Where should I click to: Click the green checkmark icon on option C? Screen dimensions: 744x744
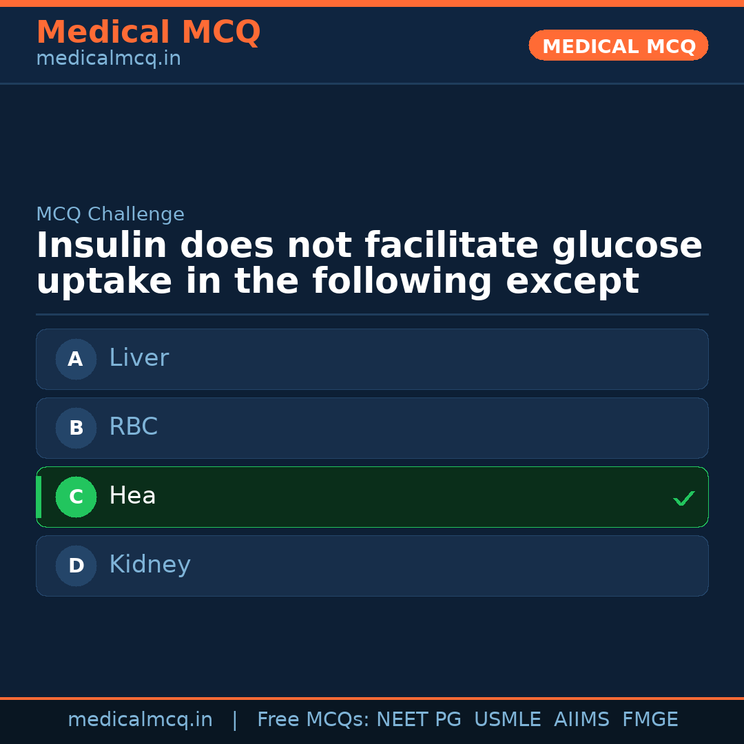pyautogui.click(x=683, y=498)
